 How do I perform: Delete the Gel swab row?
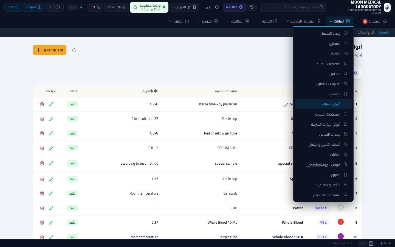point(42,193)
